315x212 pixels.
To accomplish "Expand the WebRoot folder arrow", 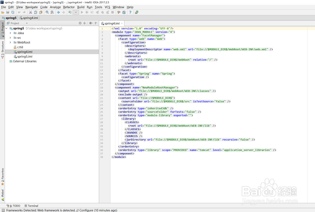I will click(x=10, y=43).
